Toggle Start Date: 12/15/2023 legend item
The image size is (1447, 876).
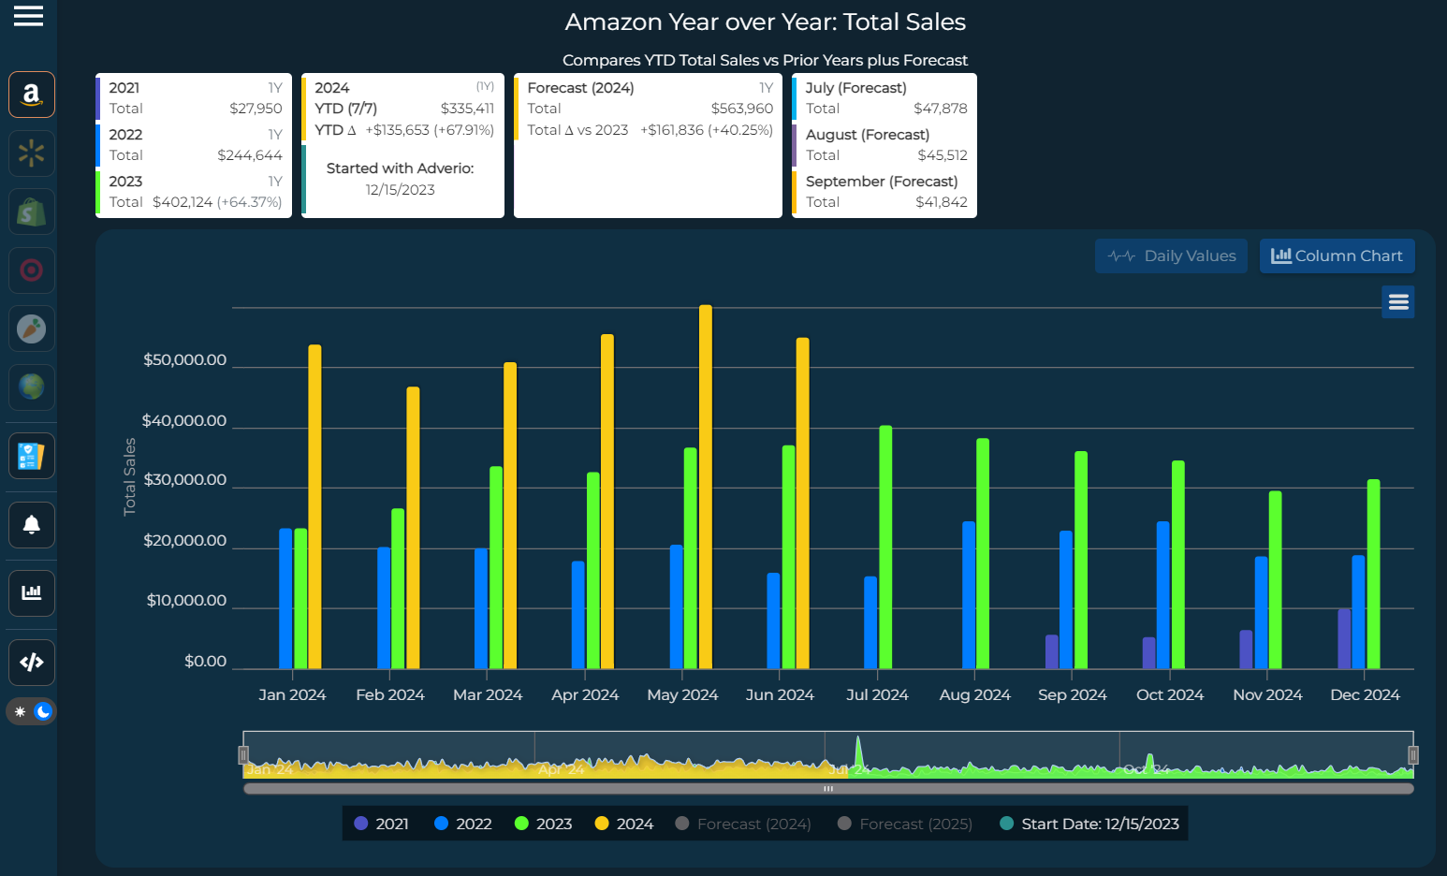[1089, 824]
